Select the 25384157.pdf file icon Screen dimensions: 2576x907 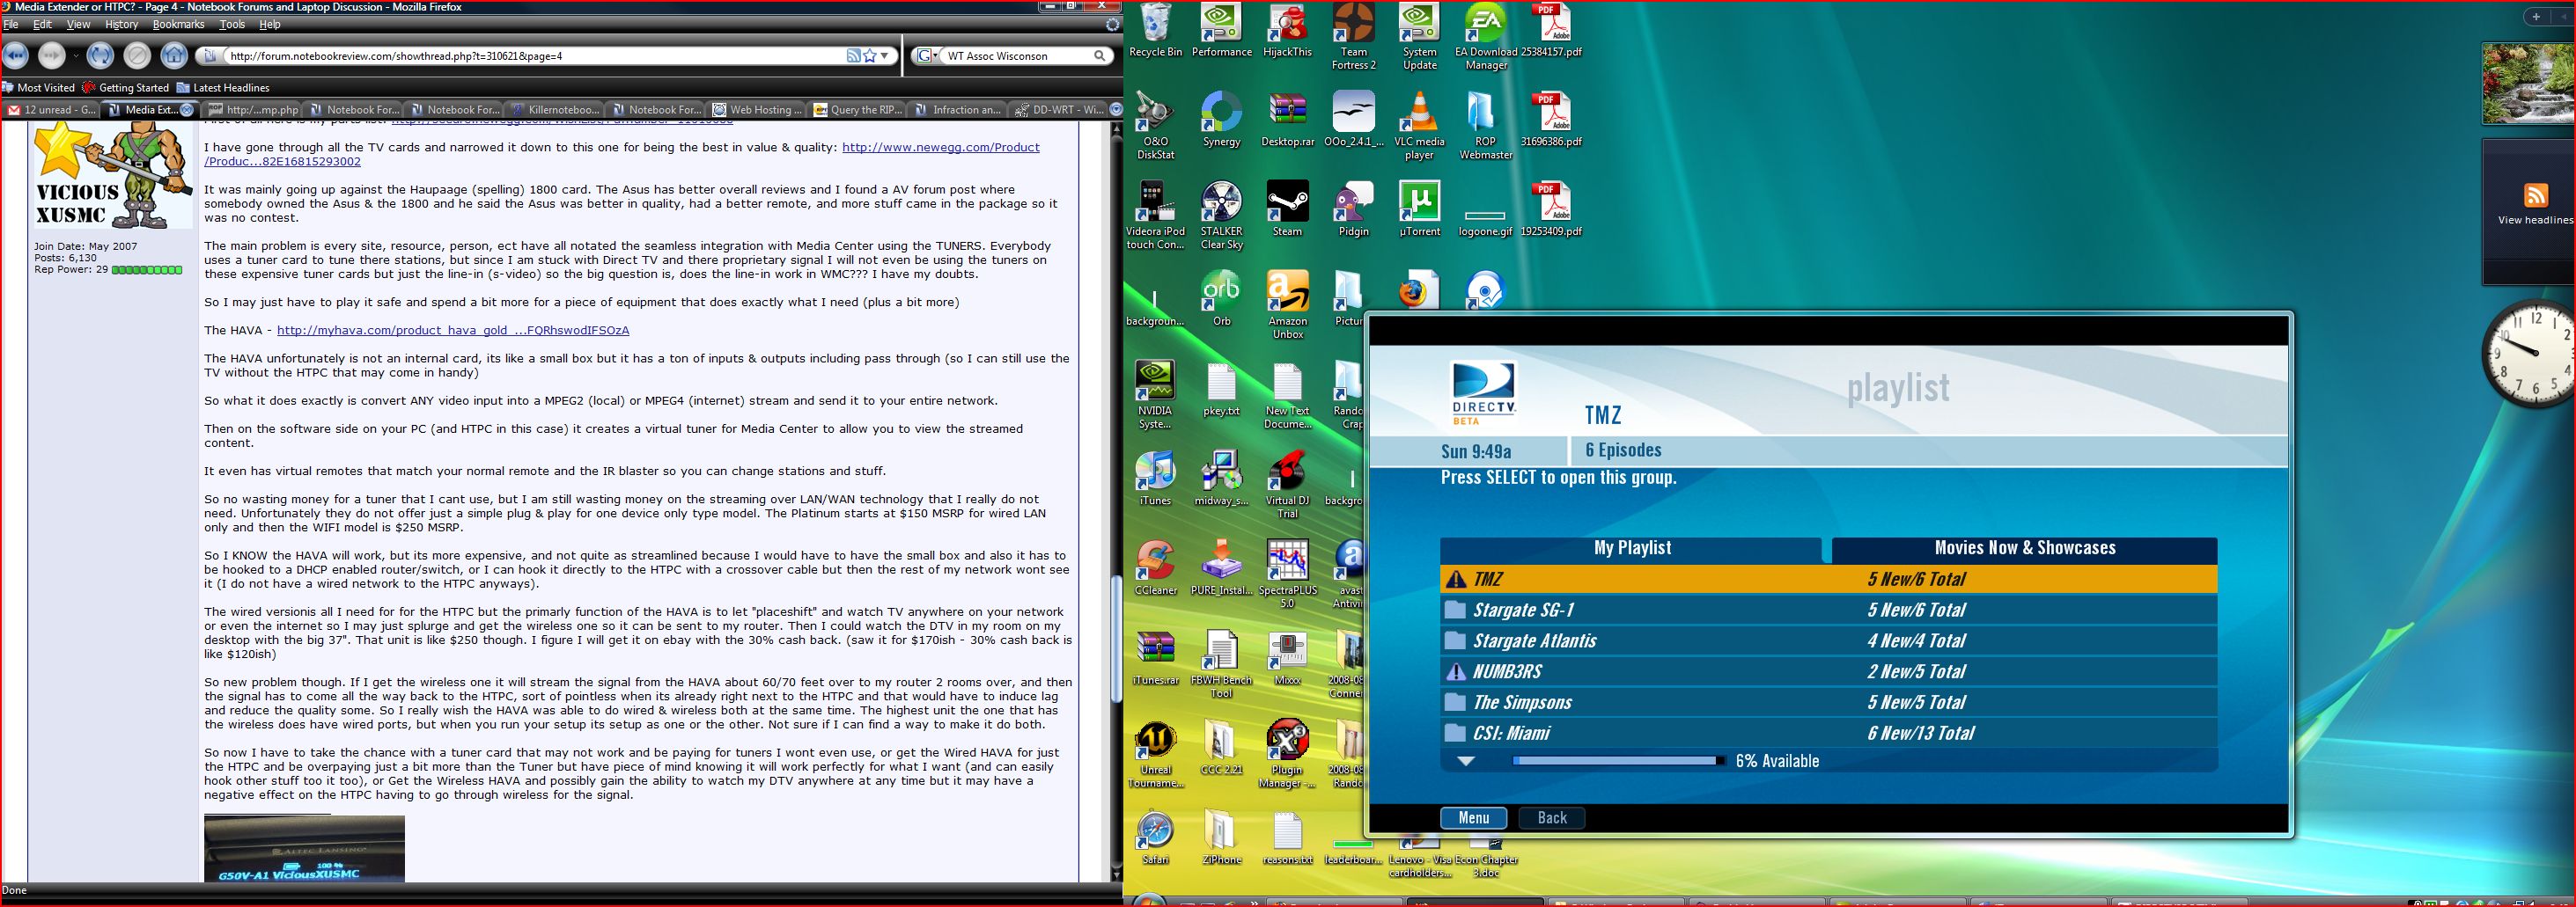(x=1551, y=32)
